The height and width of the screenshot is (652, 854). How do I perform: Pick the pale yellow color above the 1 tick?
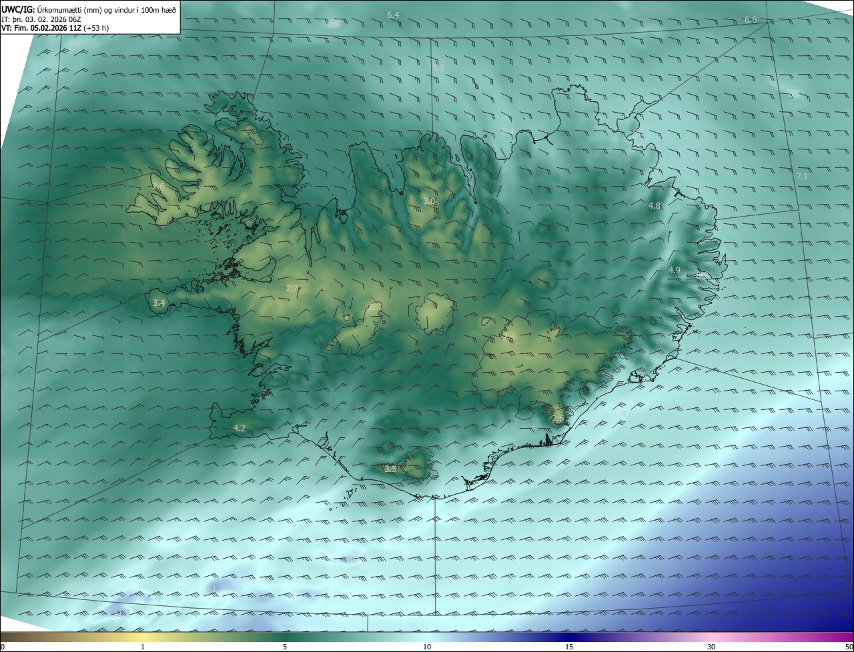coord(143,637)
